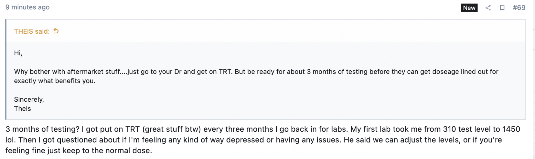The image size is (535, 159).
Task: Bookmark this post with the bookmark icon
Action: 502,8
